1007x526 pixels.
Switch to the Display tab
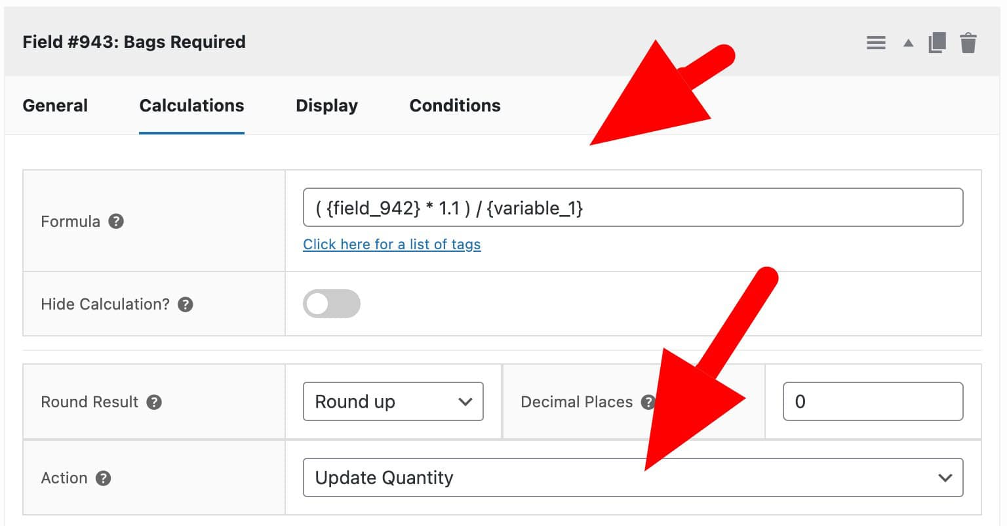pyautogui.click(x=326, y=106)
